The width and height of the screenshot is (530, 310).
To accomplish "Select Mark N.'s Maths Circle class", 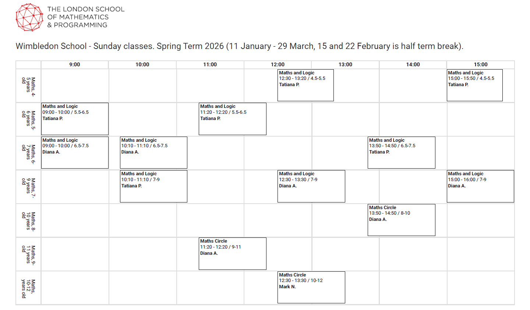I will tap(311, 287).
